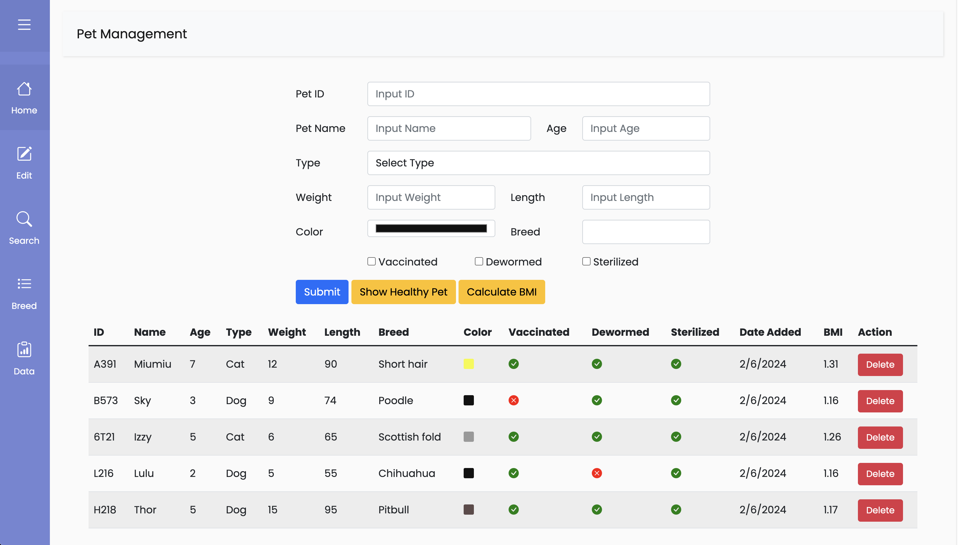Image resolution: width=958 pixels, height=545 pixels.
Task: Click the Submit button
Action: point(321,292)
